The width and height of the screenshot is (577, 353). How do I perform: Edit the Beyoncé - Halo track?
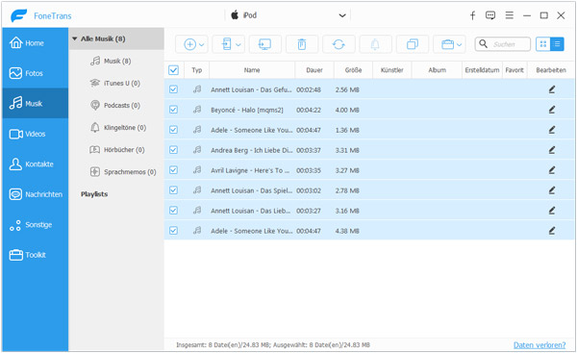552,110
